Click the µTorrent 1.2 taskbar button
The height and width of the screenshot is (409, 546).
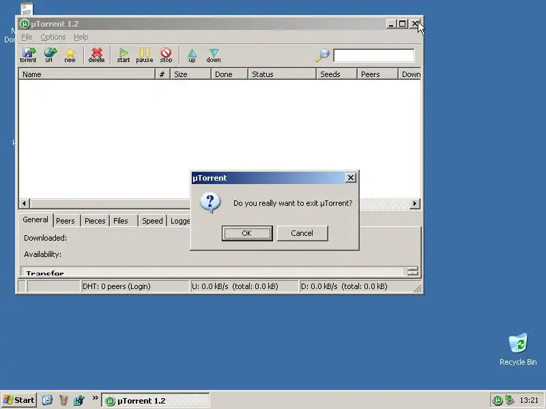click(x=156, y=401)
